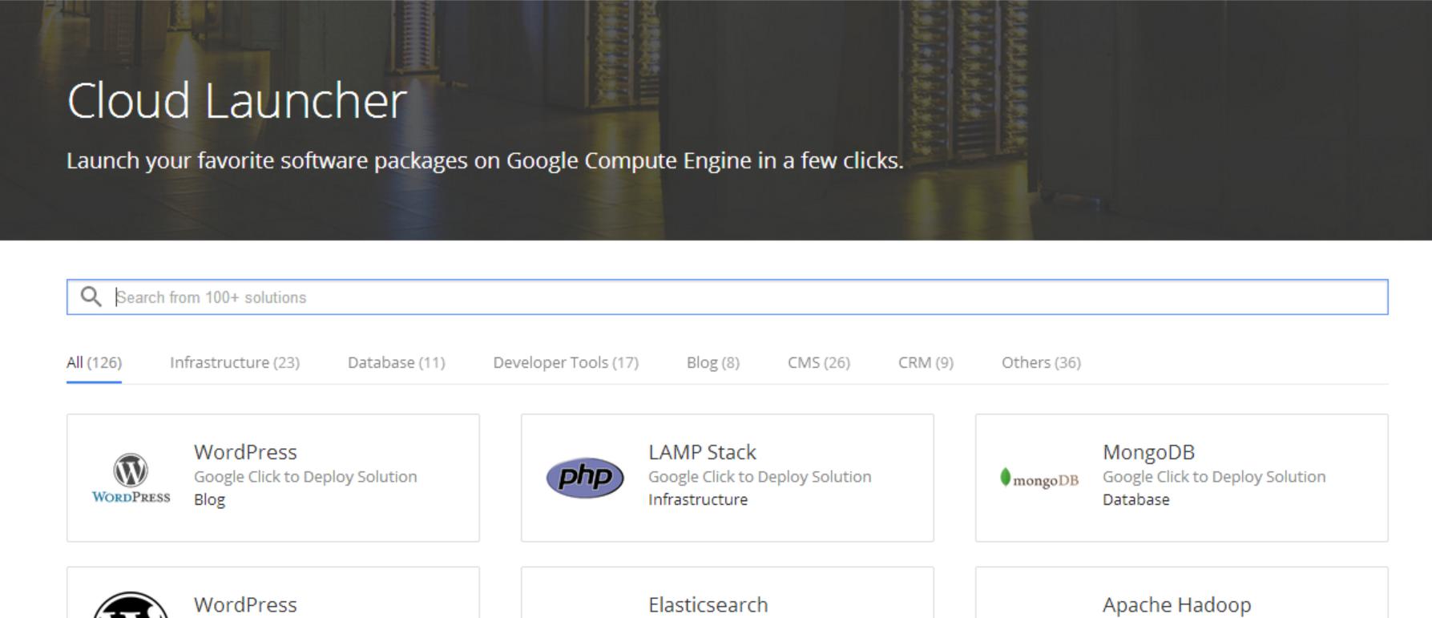Click the search magnifier icon
This screenshot has width=1432, height=618.
point(91,297)
